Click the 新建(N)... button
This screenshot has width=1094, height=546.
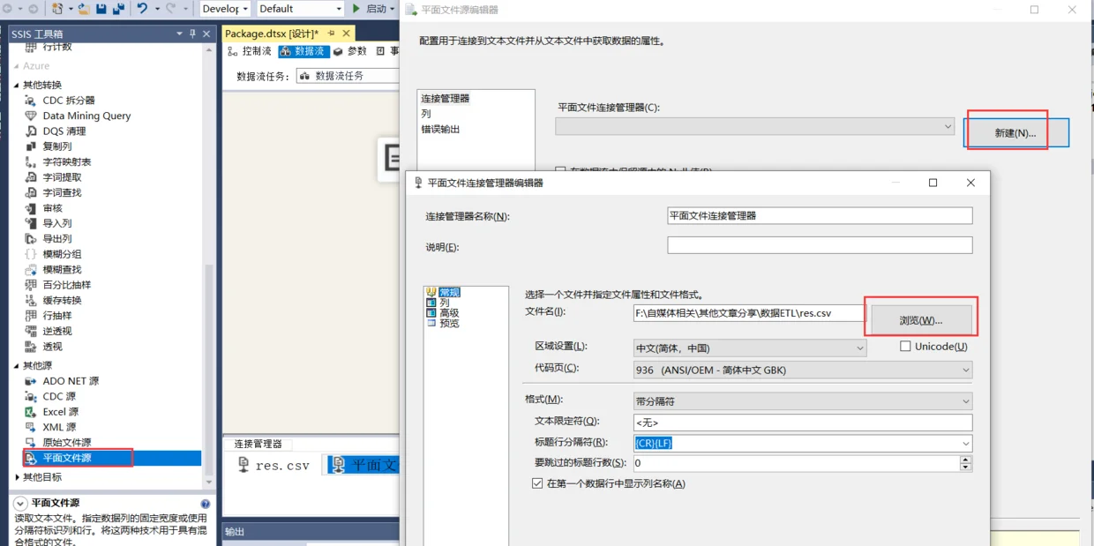coord(1015,133)
